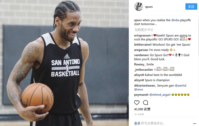Open aregarzaa commenter profile
Image resolution: width=199 pixels, height=126 pixels.
coord(141,50)
